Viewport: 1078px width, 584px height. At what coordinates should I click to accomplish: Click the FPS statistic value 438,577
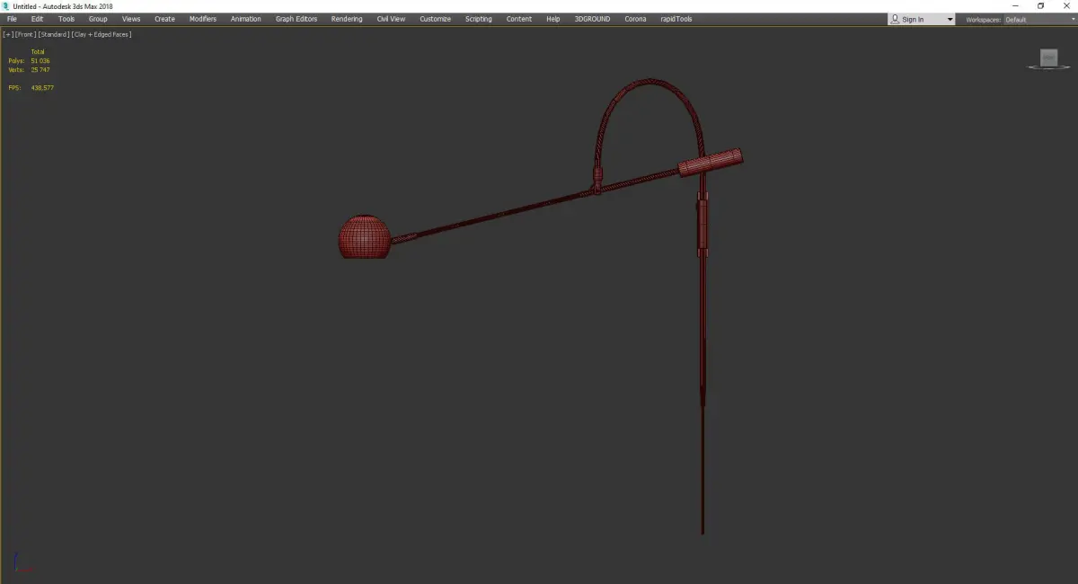click(x=42, y=88)
